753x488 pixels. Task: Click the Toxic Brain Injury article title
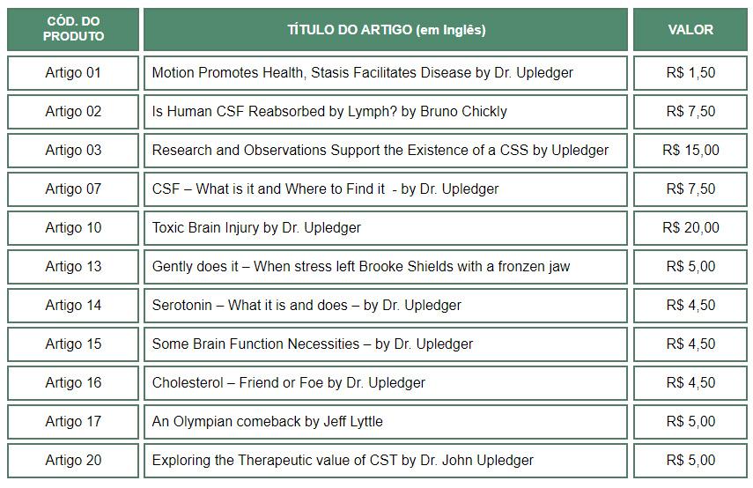pos(256,227)
